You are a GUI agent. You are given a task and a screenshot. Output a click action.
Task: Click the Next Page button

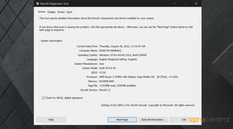pyautogui.click(x=122, y=120)
